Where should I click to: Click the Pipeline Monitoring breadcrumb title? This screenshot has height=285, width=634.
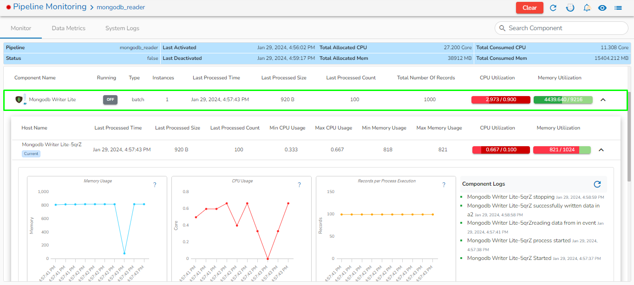50,7
